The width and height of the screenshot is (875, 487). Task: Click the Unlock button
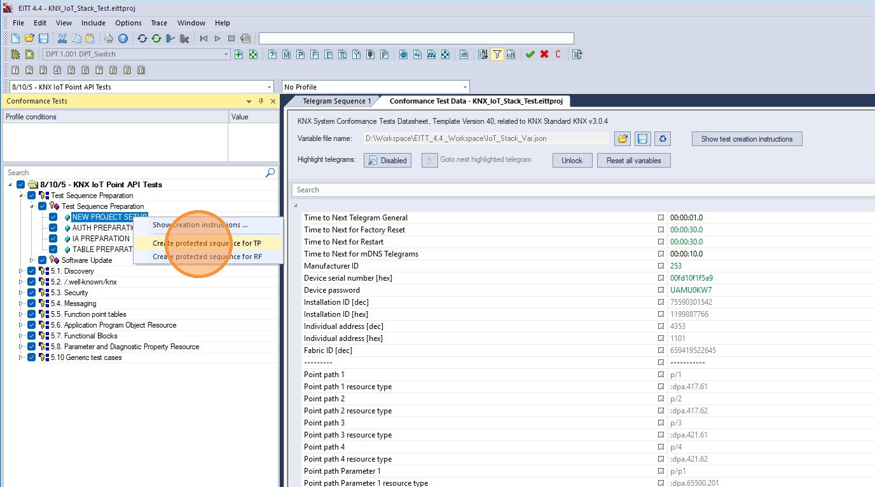point(572,160)
